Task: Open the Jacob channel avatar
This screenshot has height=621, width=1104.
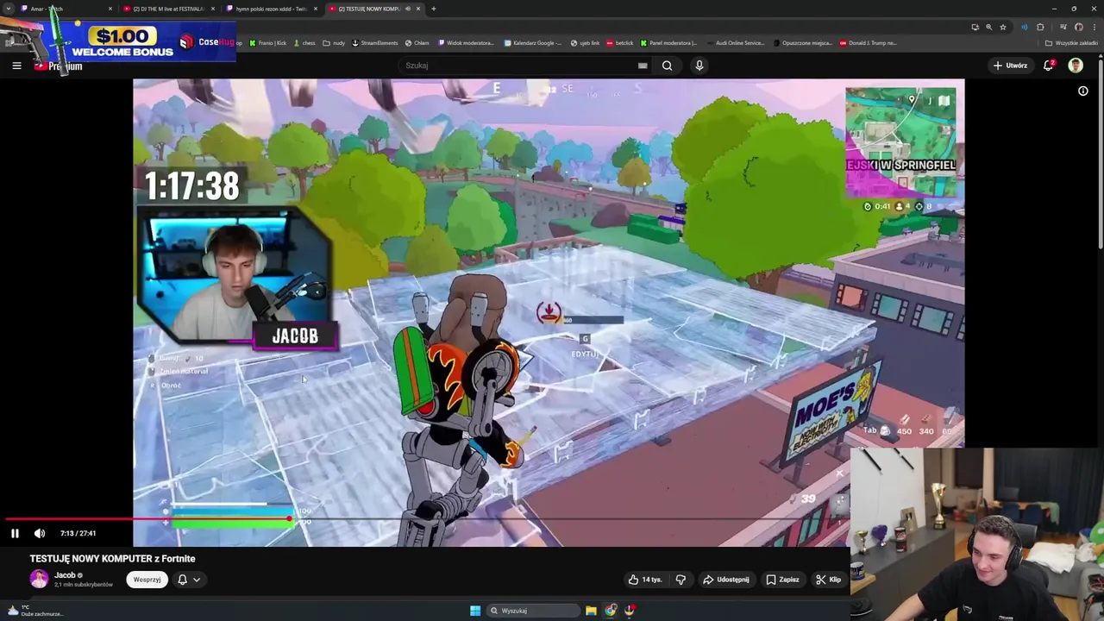Action: coord(39,579)
